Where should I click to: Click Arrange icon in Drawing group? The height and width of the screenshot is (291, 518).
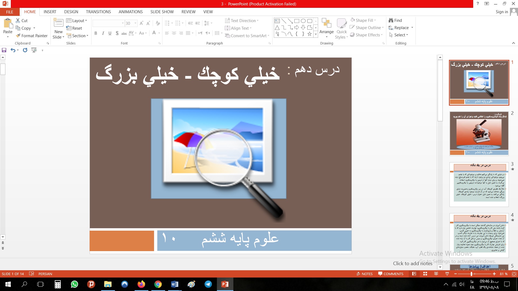tap(326, 24)
